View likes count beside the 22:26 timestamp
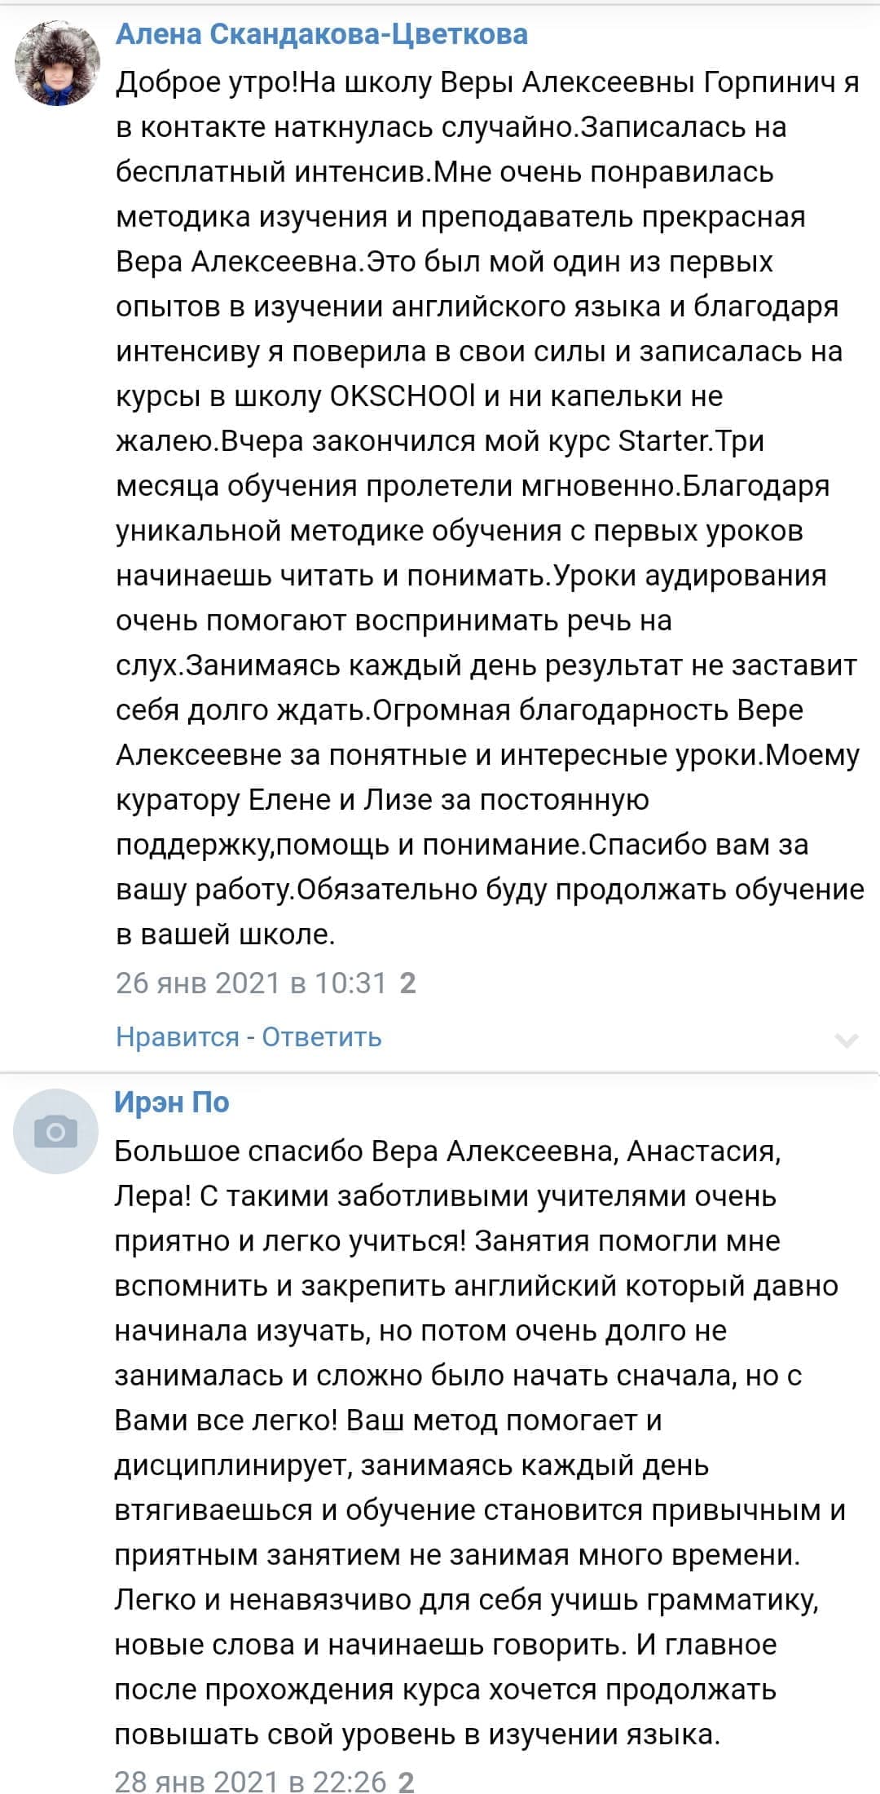The image size is (880, 1794). [x=406, y=1781]
